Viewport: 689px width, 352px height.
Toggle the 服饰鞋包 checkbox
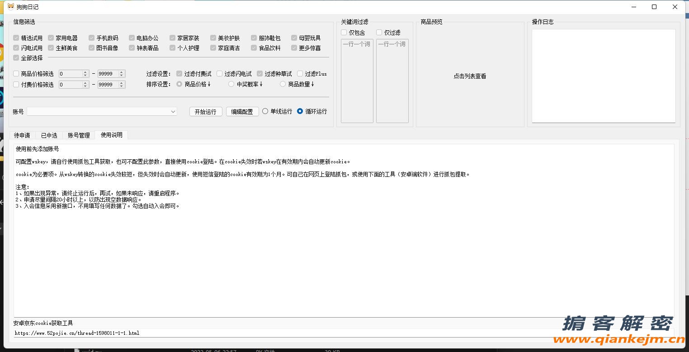(254, 38)
